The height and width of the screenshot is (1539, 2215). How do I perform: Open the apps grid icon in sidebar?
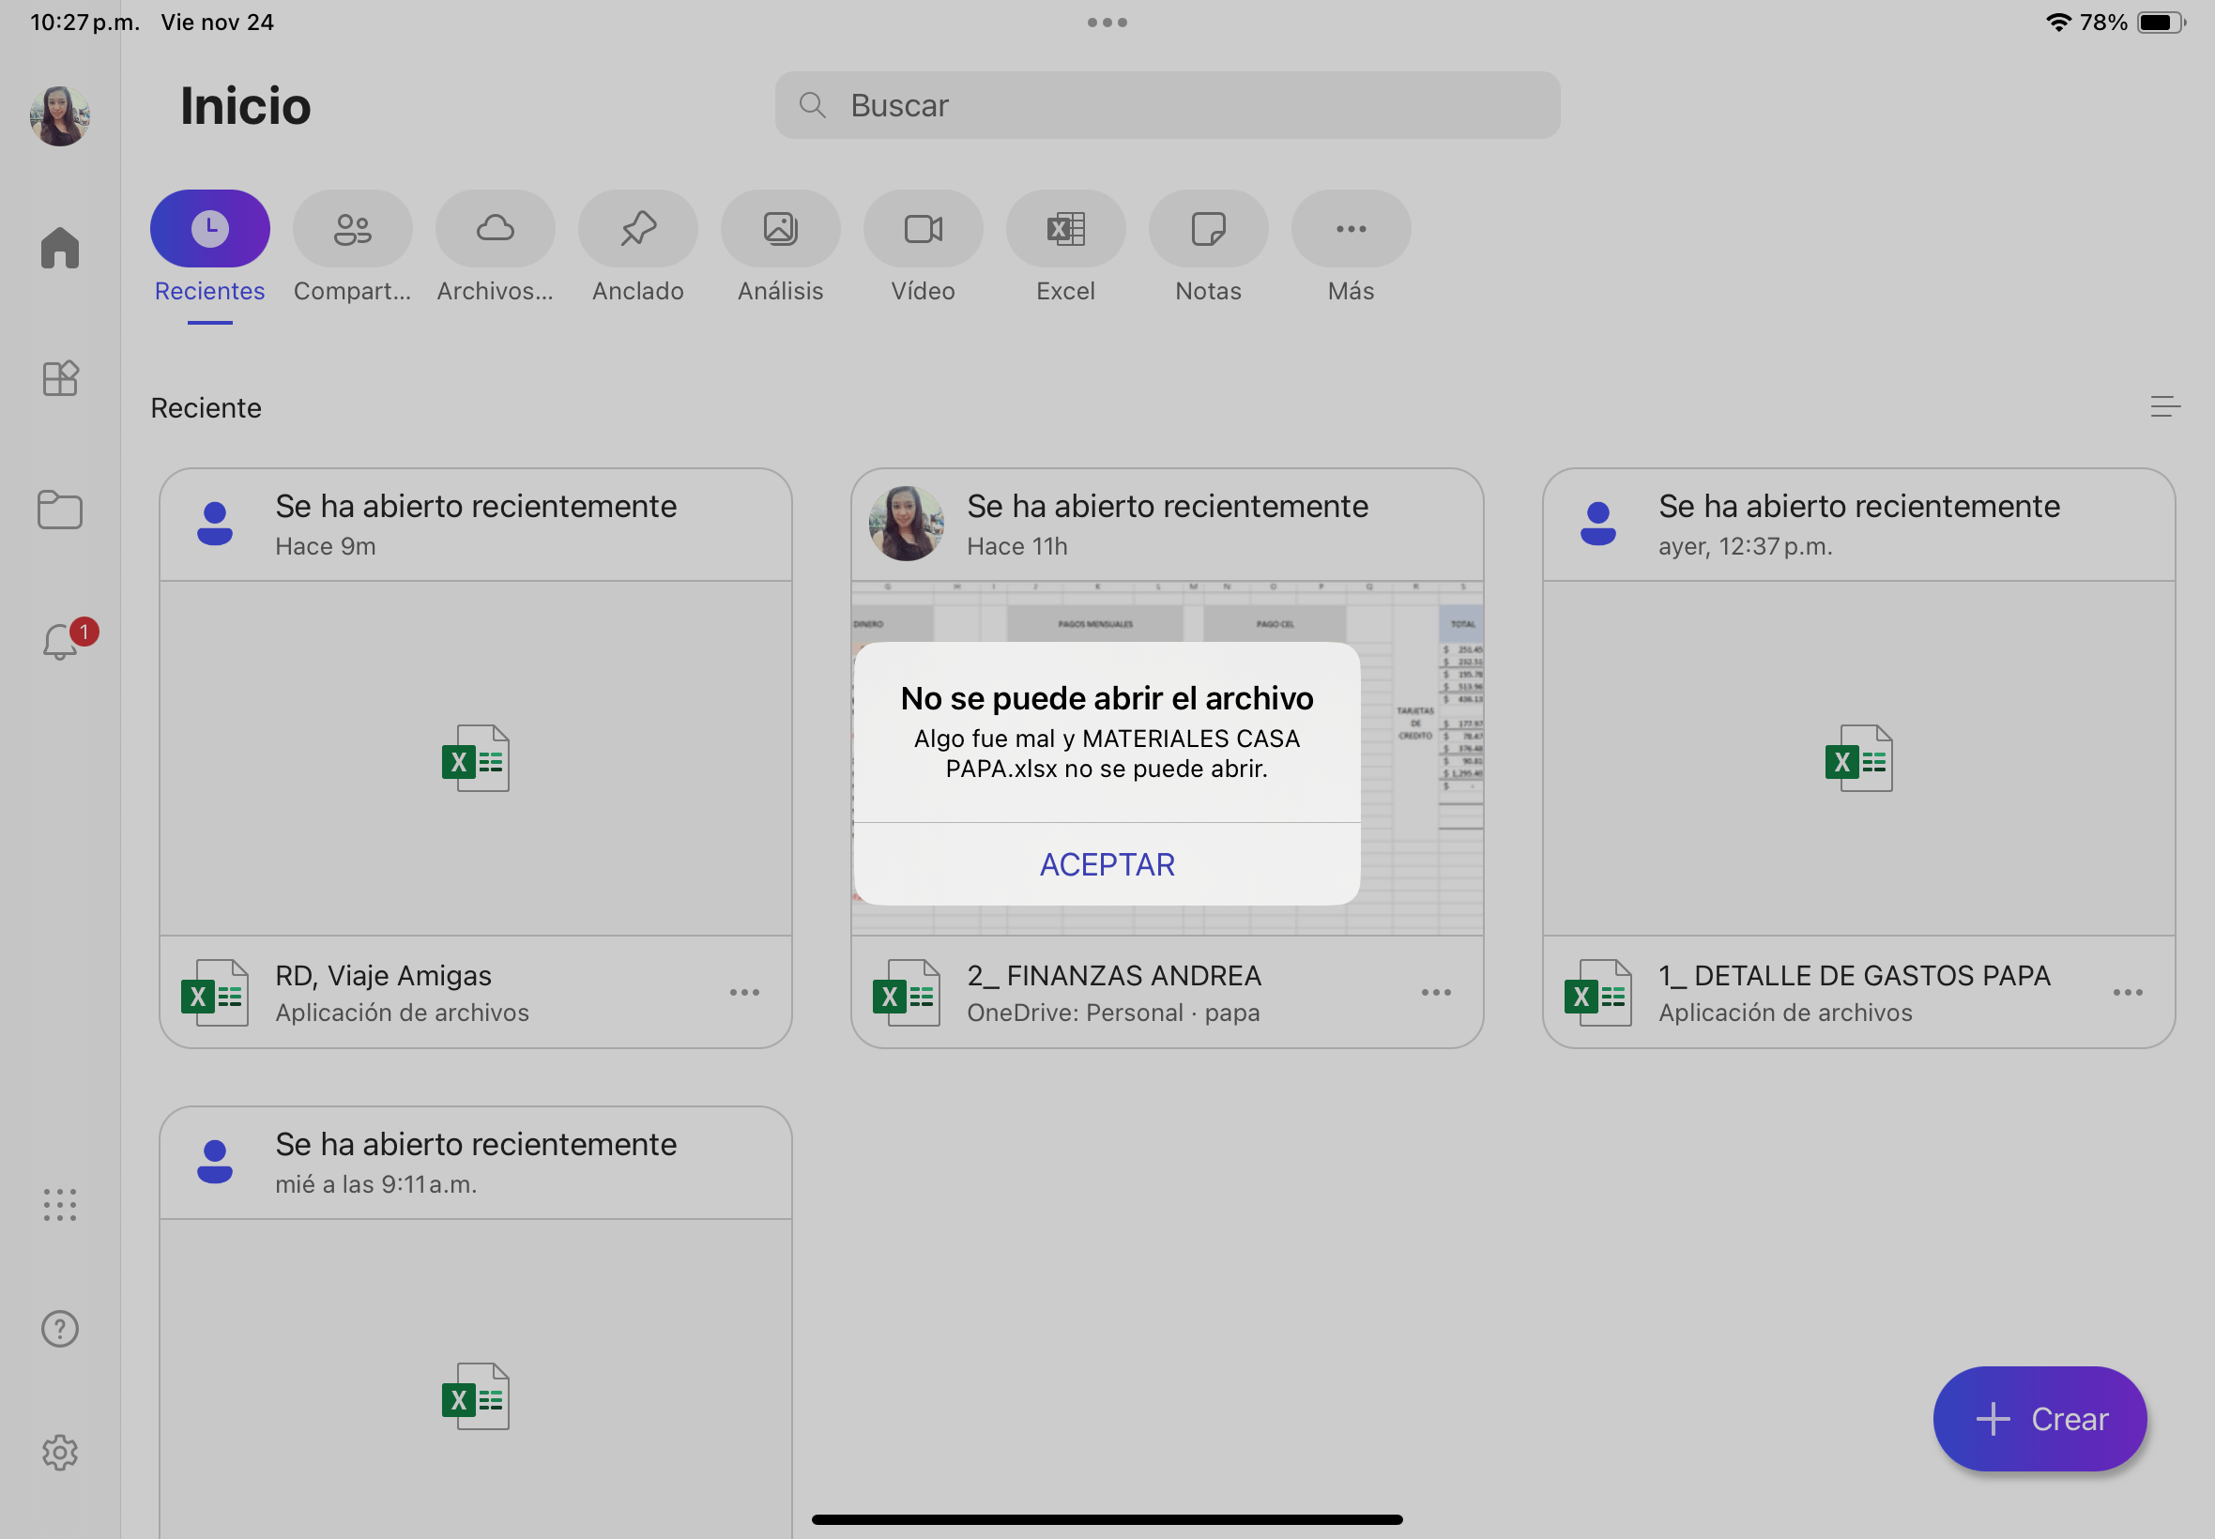pos(60,378)
